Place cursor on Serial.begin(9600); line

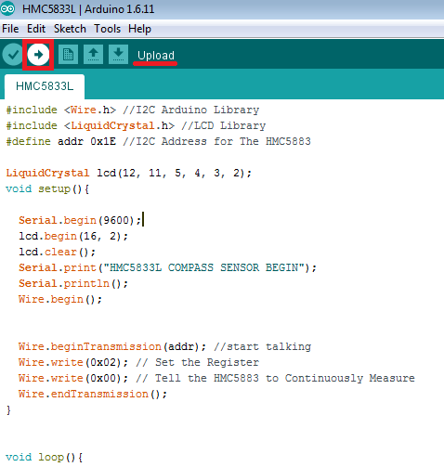coord(80,220)
